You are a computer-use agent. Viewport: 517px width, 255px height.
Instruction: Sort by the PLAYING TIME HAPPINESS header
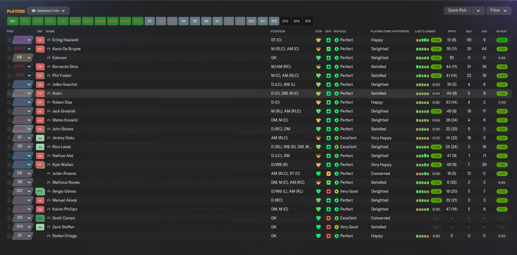tap(390, 31)
